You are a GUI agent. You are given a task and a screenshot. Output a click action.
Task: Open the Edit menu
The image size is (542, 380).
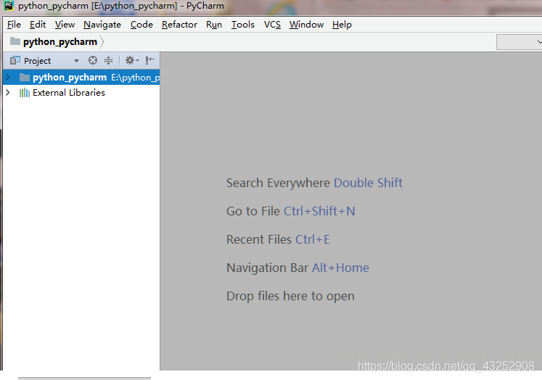point(38,25)
